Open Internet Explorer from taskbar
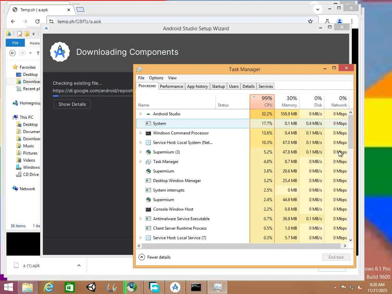The image size is (392, 294). [x=49, y=287]
